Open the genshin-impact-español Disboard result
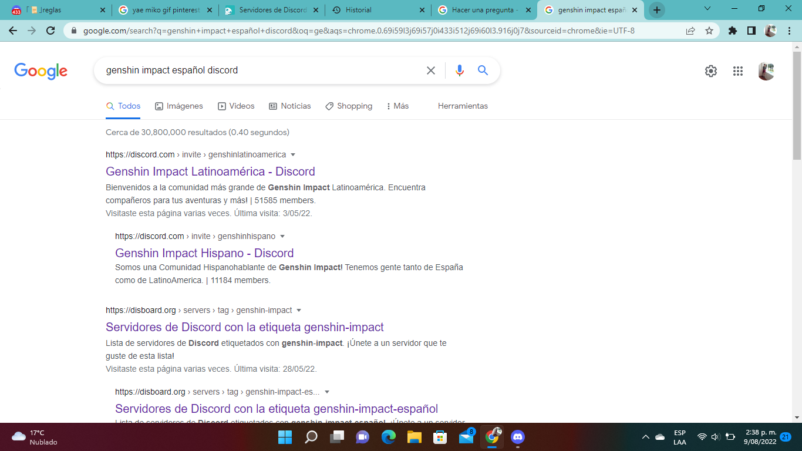Image resolution: width=802 pixels, height=451 pixels. (x=277, y=409)
